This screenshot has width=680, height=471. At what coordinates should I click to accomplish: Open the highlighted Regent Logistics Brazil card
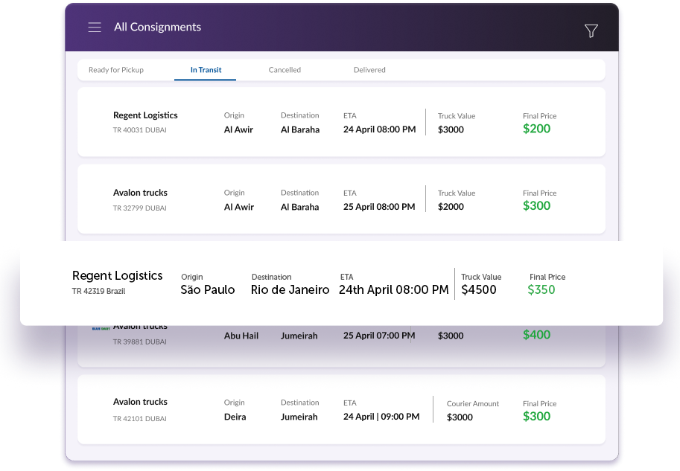point(341,283)
